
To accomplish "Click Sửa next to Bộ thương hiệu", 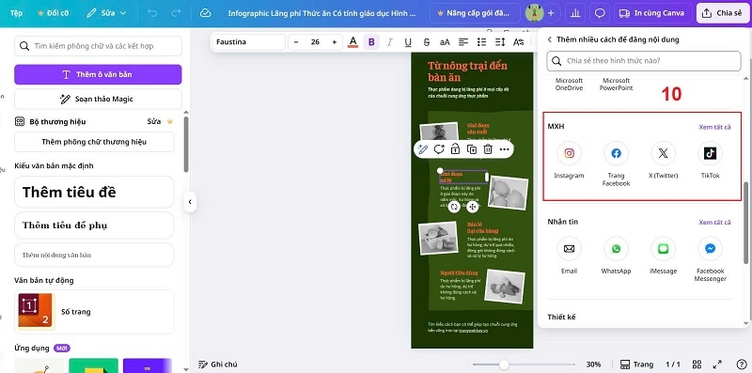I will [x=154, y=122].
